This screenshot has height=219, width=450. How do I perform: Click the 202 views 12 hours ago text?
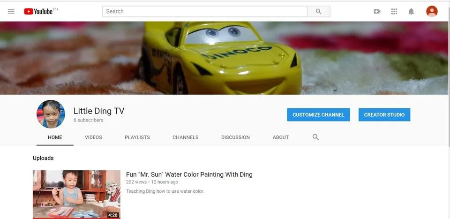(152, 182)
